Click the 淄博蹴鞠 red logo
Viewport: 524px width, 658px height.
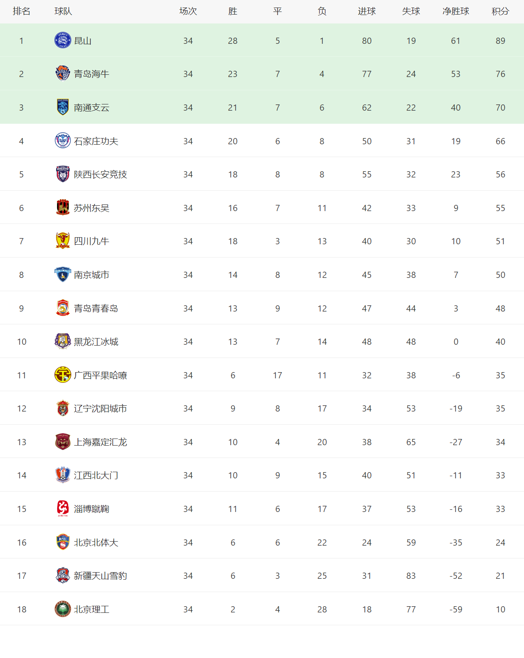pos(63,509)
